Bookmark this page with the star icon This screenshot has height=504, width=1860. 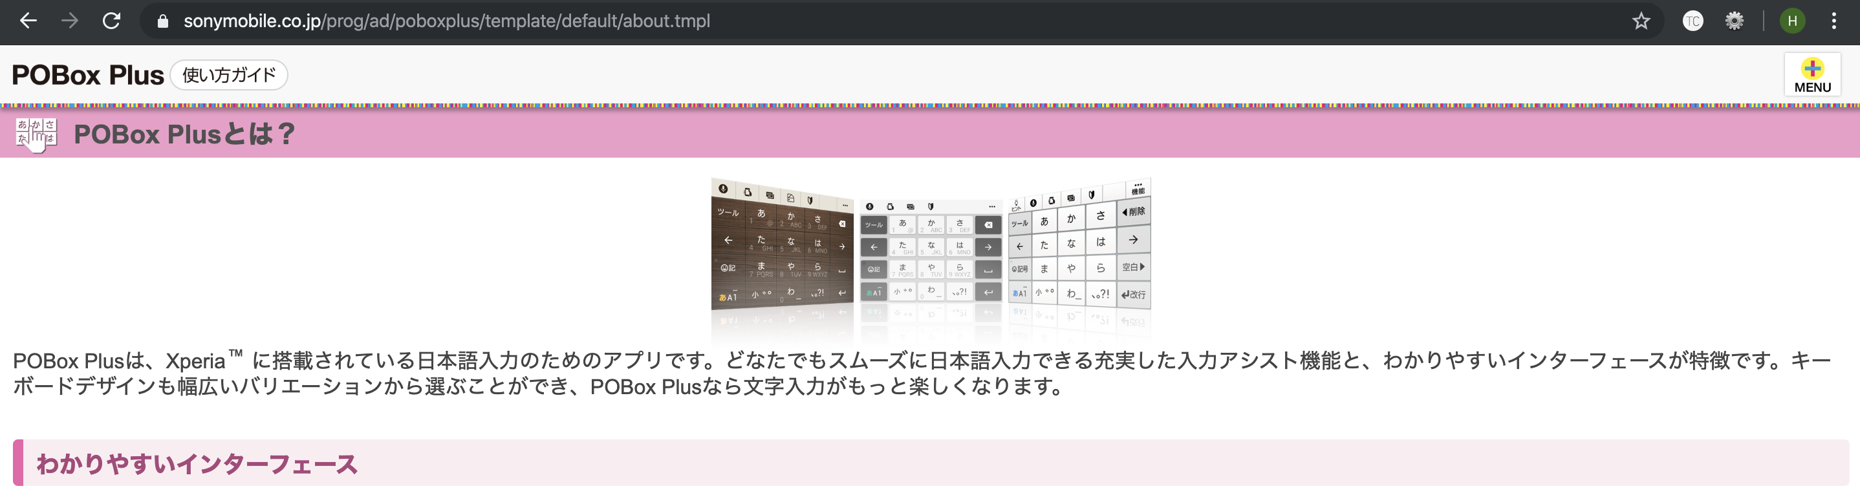tap(1641, 21)
